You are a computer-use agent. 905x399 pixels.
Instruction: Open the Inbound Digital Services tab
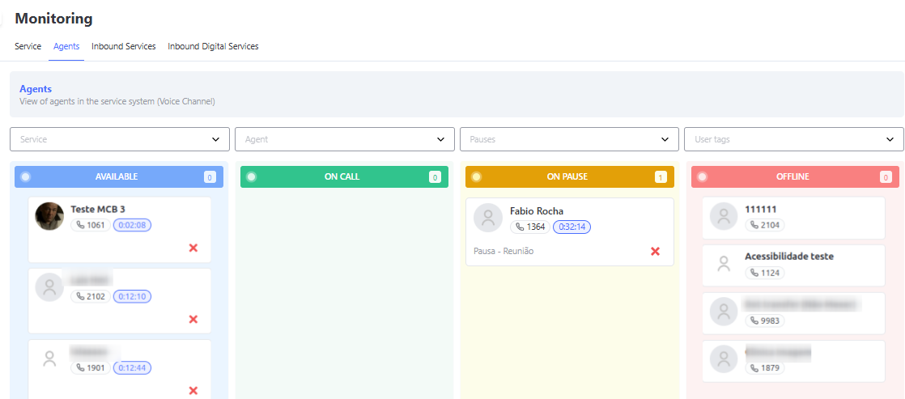tap(213, 46)
